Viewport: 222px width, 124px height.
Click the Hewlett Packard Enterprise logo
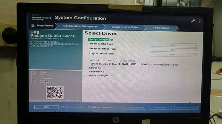pos(41,18)
